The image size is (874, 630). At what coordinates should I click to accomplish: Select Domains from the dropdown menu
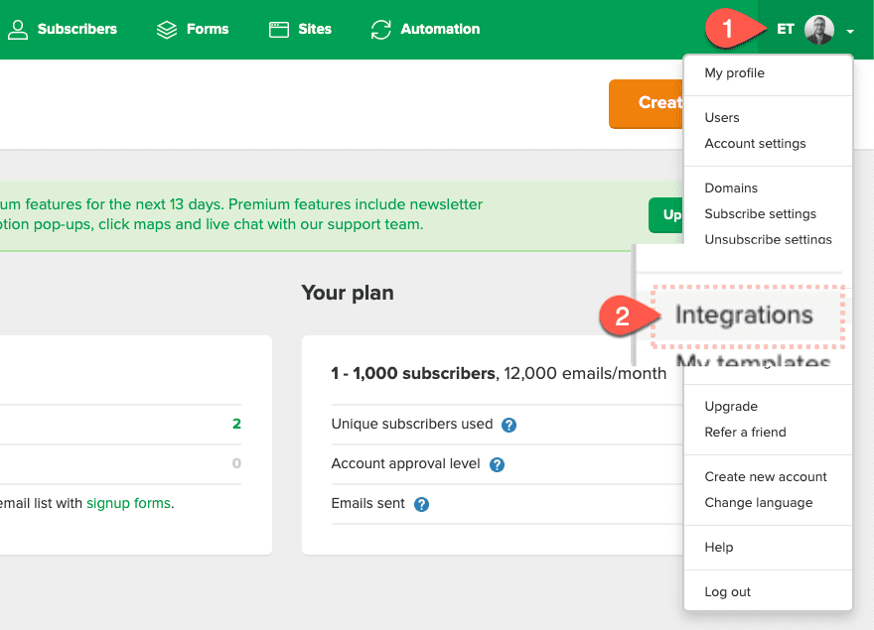click(x=731, y=188)
